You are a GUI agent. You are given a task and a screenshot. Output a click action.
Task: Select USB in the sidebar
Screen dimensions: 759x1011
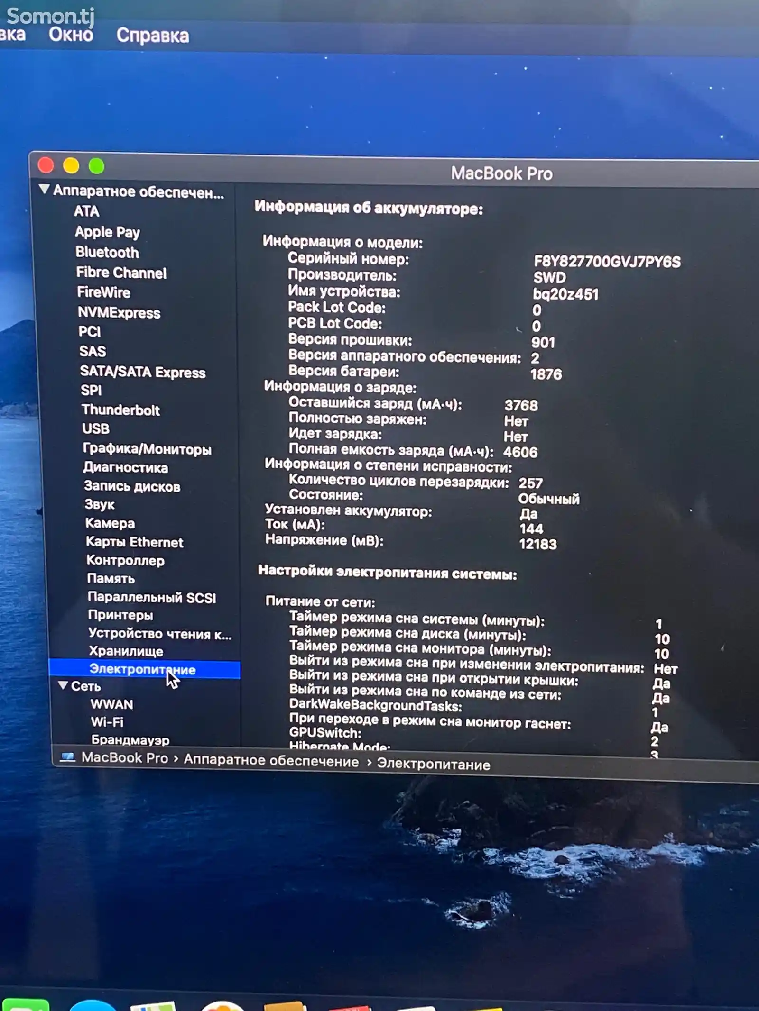tap(96, 428)
